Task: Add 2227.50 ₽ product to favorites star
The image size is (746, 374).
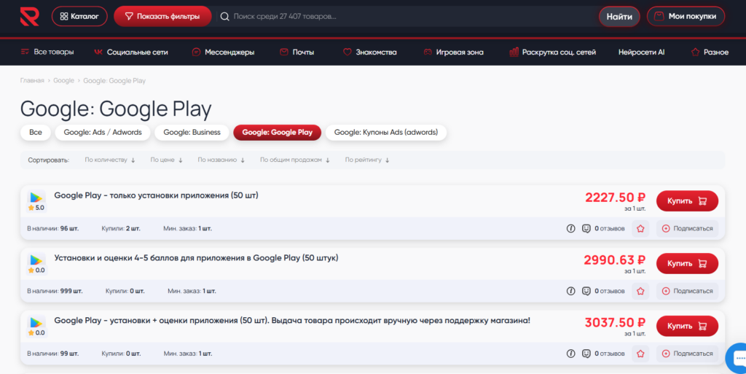Action: 640,228
